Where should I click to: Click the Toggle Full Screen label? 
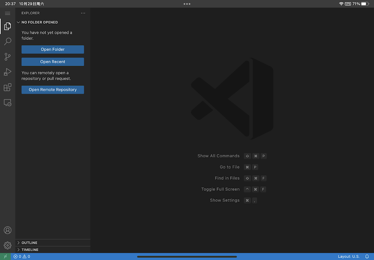coord(220,189)
